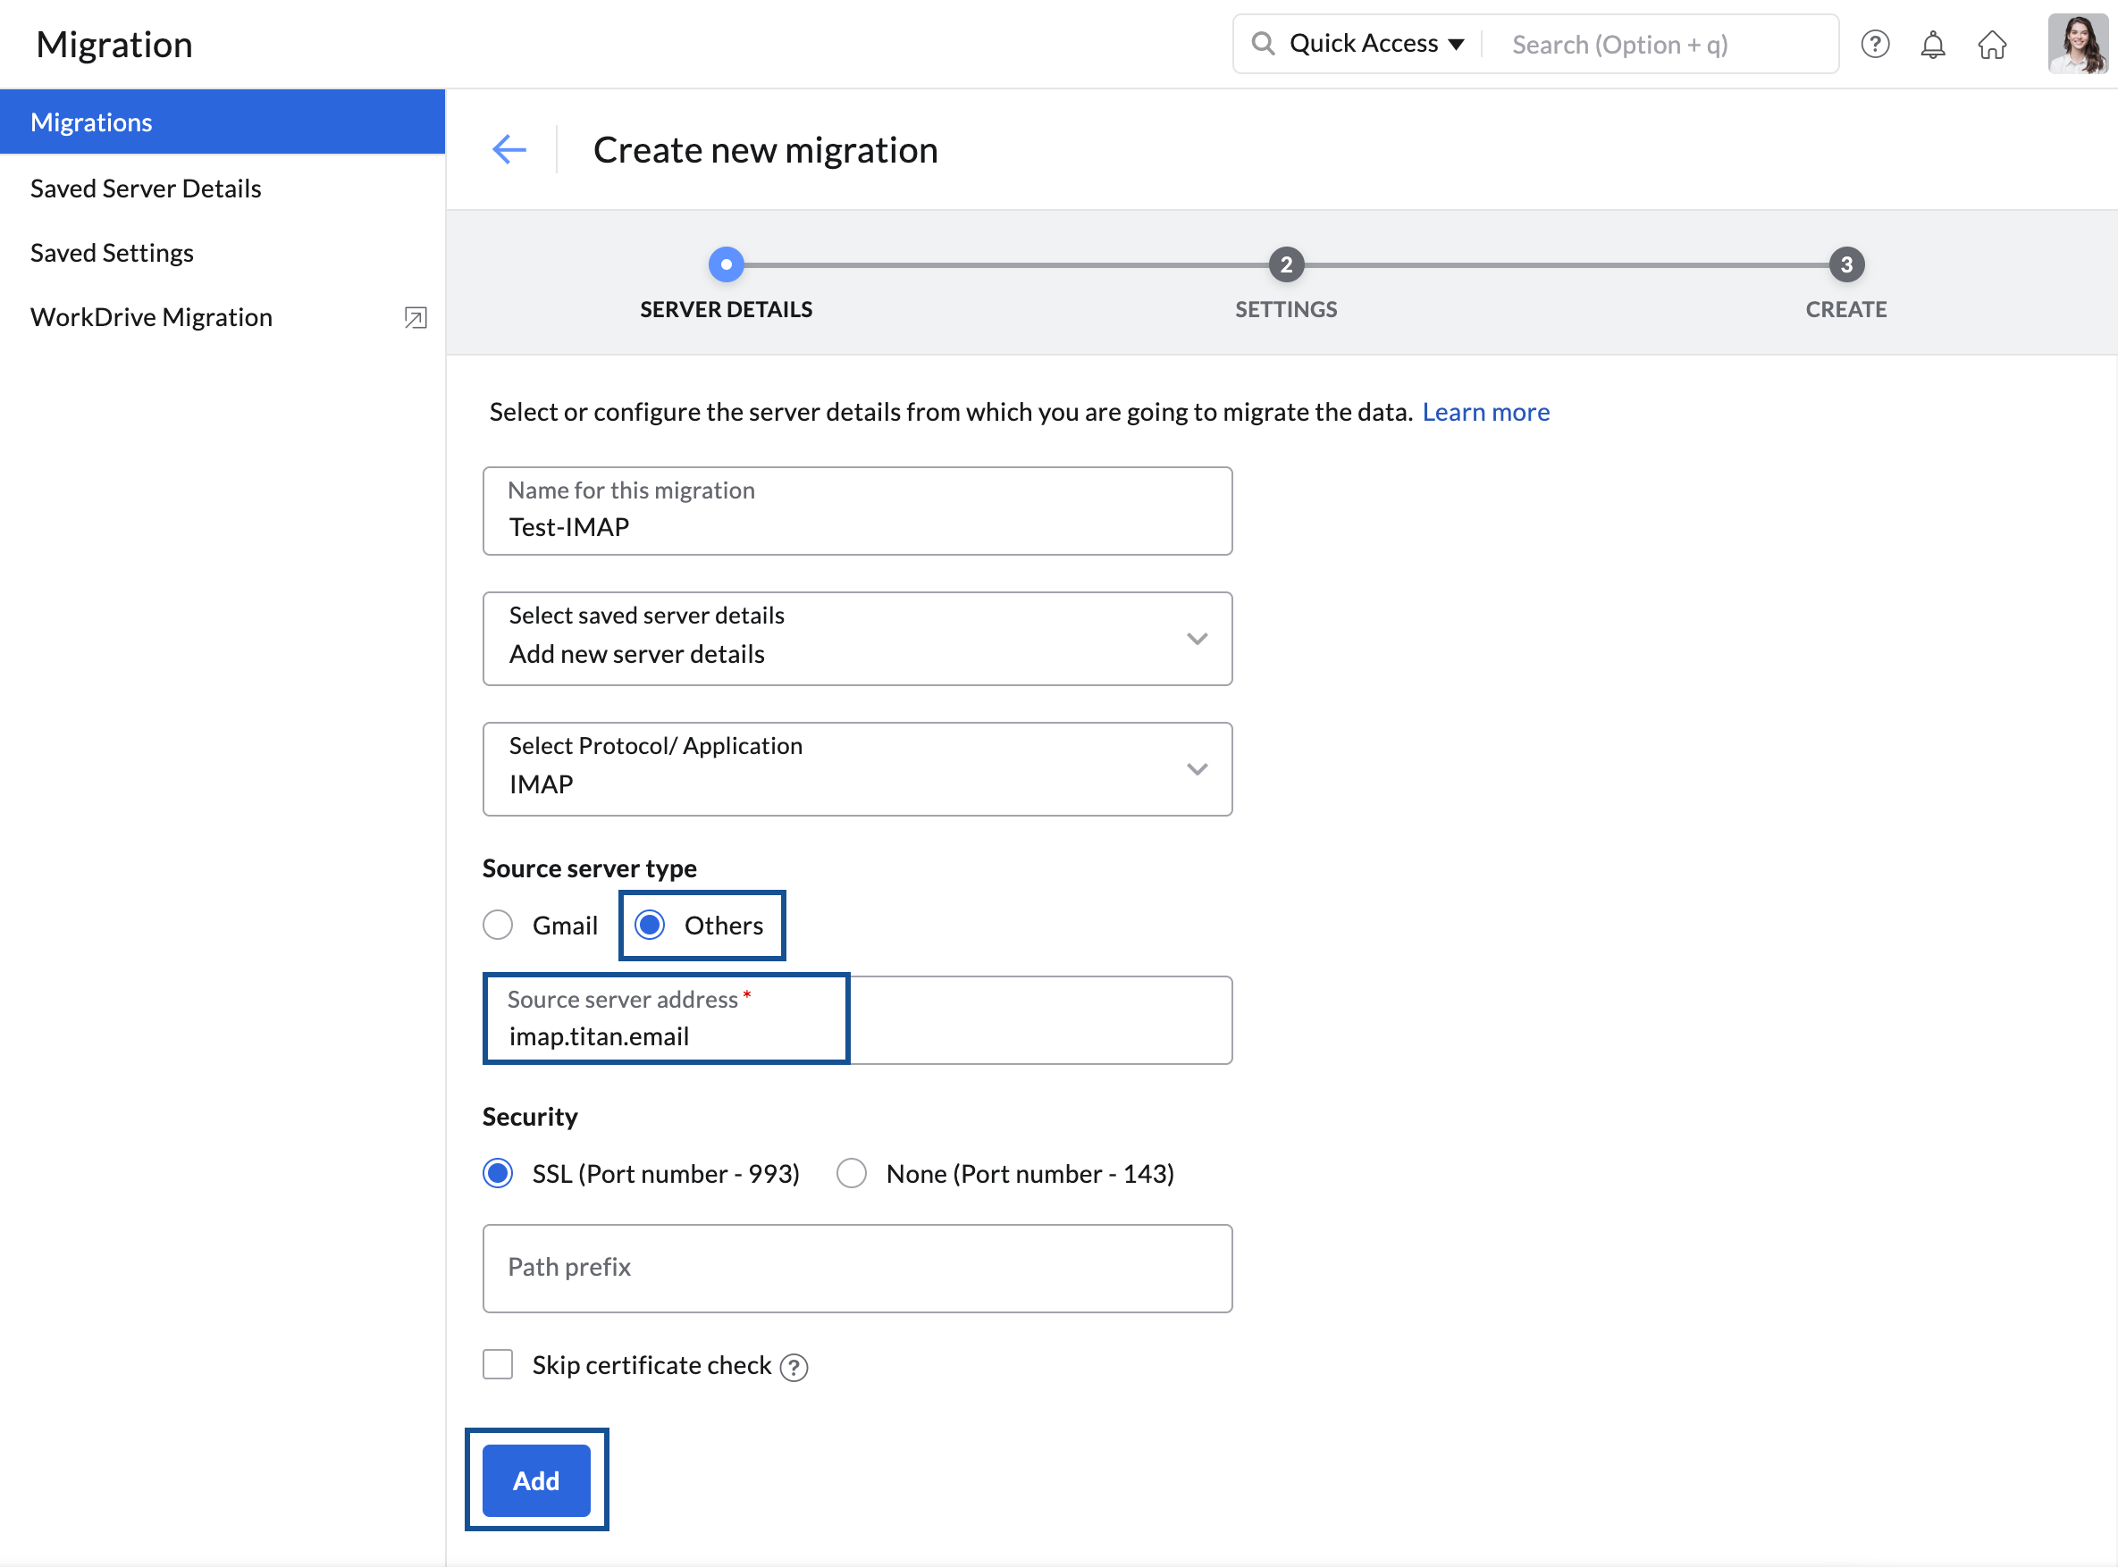Open the Help icon in the top bar
The height and width of the screenshot is (1567, 2118).
(x=1876, y=44)
